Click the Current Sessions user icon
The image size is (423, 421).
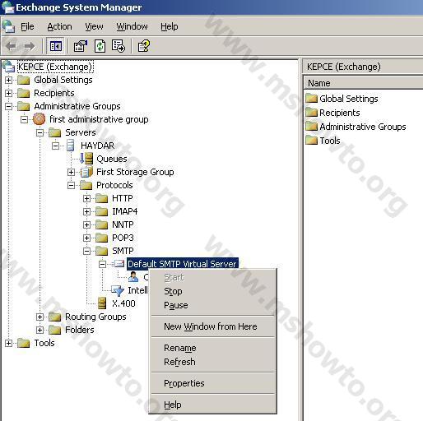[133, 277]
